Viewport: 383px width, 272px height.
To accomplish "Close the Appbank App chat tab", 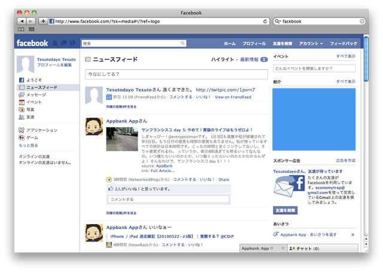I will (x=282, y=248).
